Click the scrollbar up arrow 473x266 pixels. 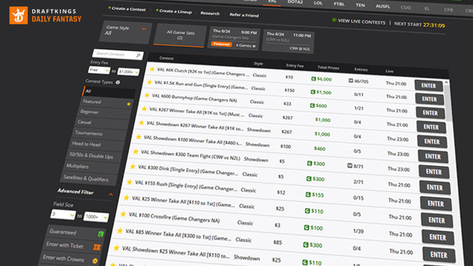(x=446, y=82)
